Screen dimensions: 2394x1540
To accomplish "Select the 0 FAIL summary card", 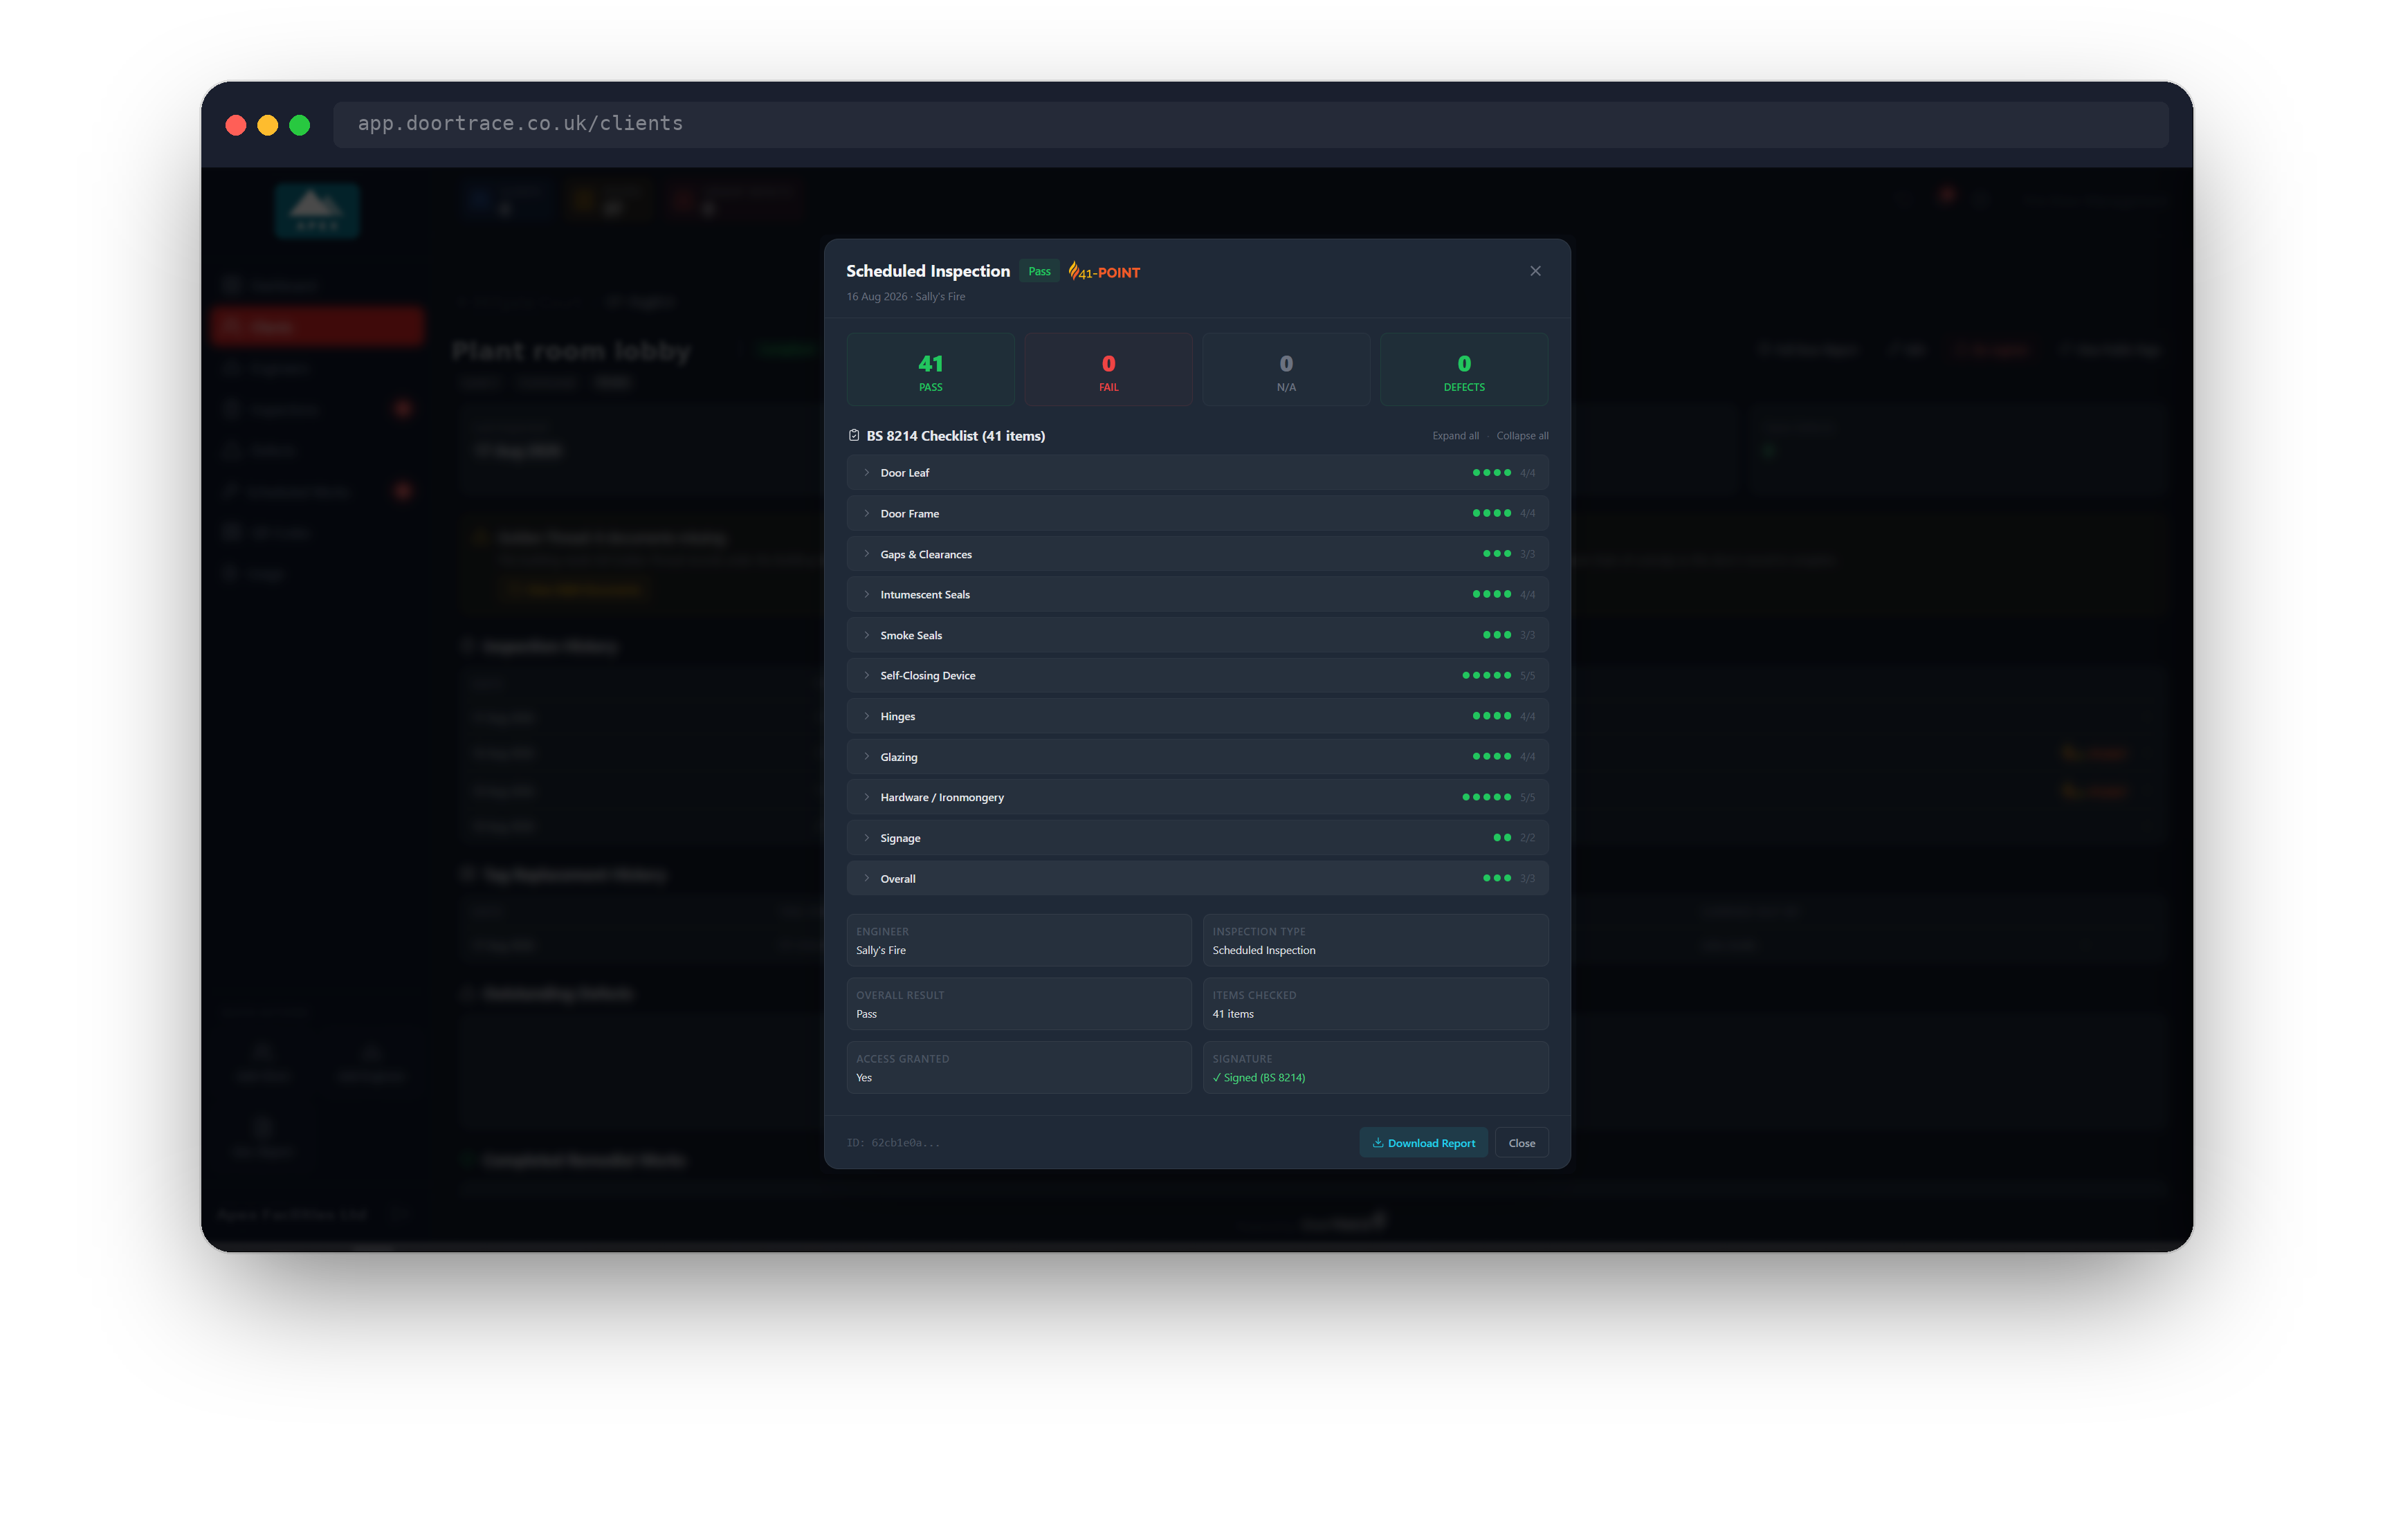I will tap(1108, 370).
